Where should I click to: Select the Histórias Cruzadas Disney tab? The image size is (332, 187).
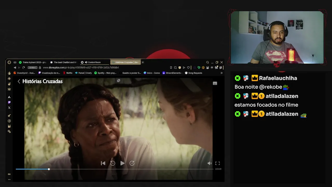[x=125, y=62]
